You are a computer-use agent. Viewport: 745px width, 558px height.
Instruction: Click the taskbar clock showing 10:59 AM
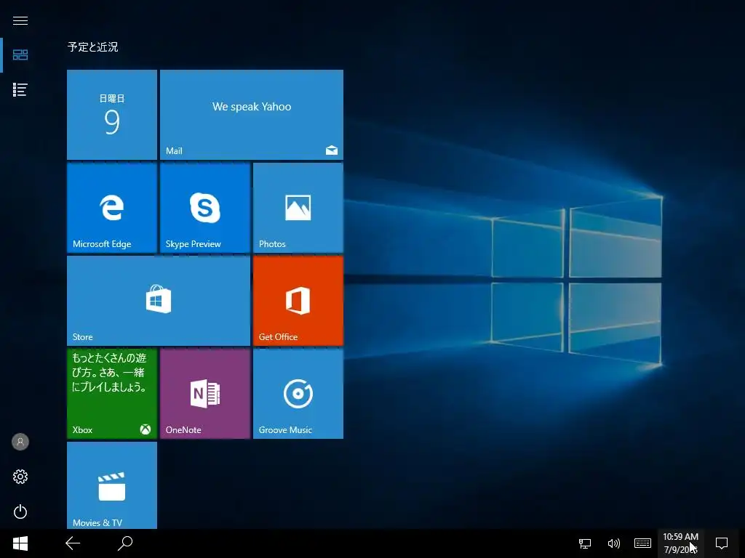680,543
